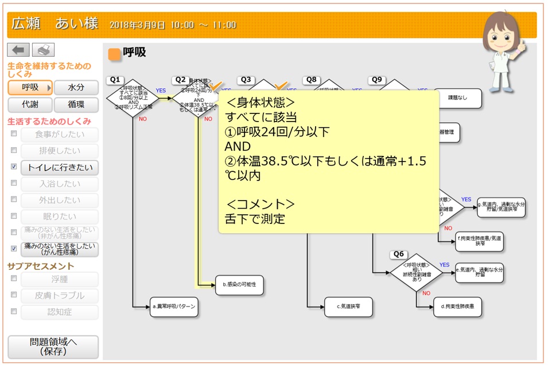This screenshot has height=365, width=548.
Task: Click the f.拘束性肺疾患/気道狭窄 result box
Action: (x=480, y=241)
